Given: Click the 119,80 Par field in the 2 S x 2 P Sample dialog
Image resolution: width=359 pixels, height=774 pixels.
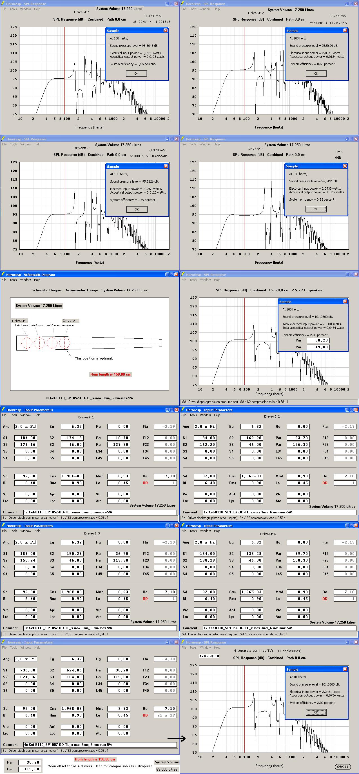Looking at the screenshot, I should (x=318, y=347).
